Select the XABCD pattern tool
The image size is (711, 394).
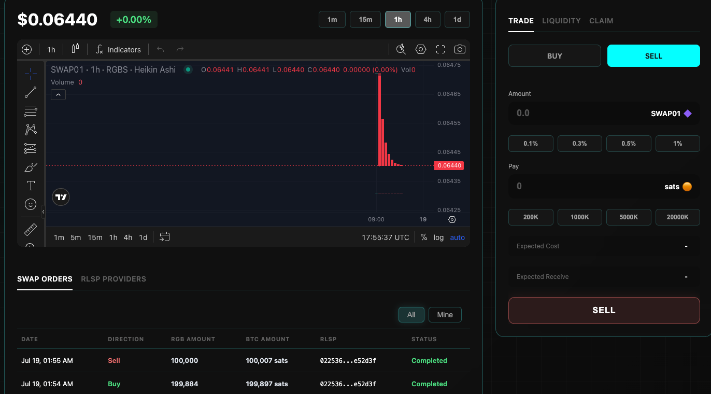(x=31, y=130)
